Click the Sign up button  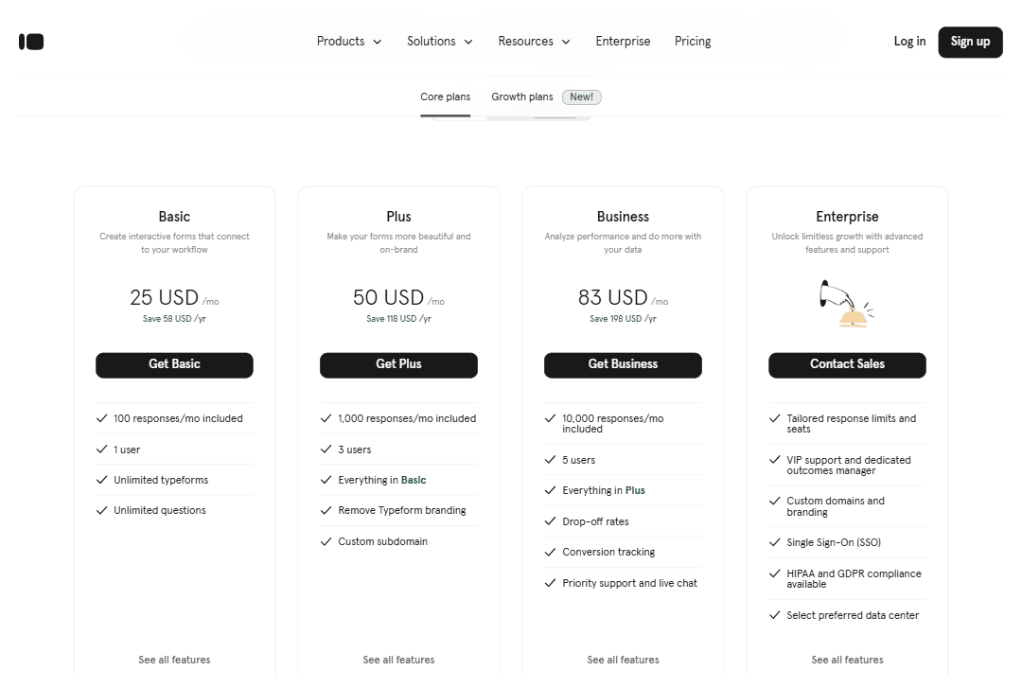pyautogui.click(x=970, y=42)
